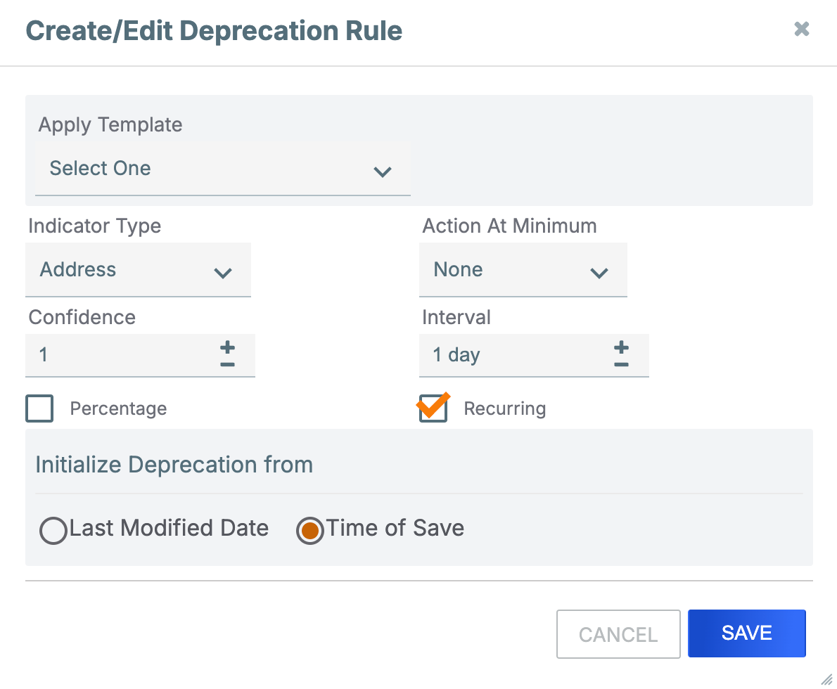Click the chevron on the Indicator Type selector

point(223,272)
